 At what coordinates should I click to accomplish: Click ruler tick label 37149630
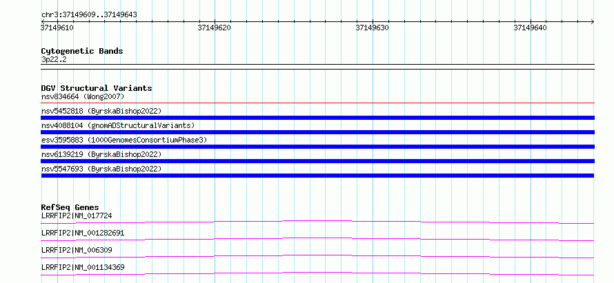pos(372,28)
